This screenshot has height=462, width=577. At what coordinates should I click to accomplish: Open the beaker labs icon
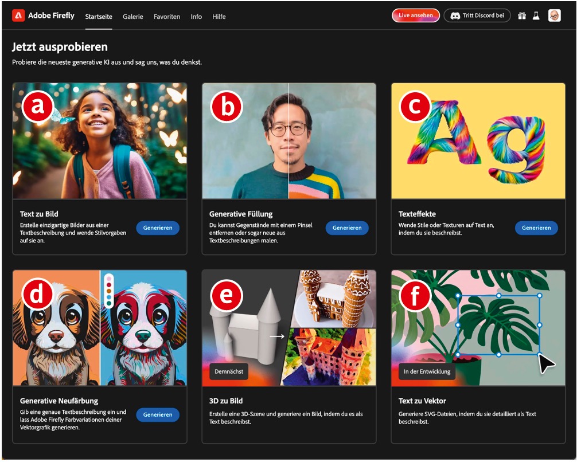pos(536,16)
